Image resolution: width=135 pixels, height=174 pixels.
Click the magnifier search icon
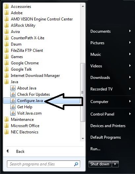tap(76, 164)
